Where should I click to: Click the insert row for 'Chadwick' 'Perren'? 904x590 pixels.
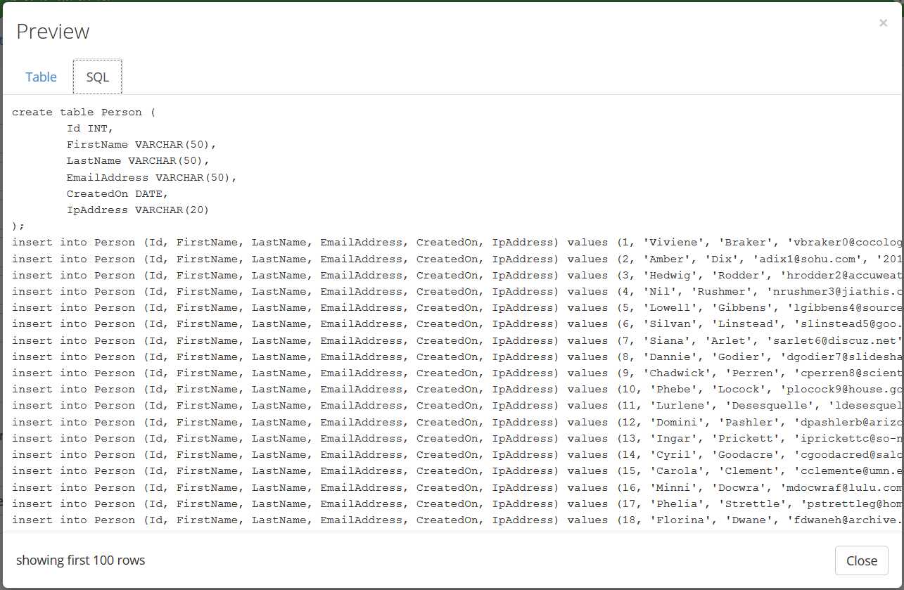[x=457, y=373]
